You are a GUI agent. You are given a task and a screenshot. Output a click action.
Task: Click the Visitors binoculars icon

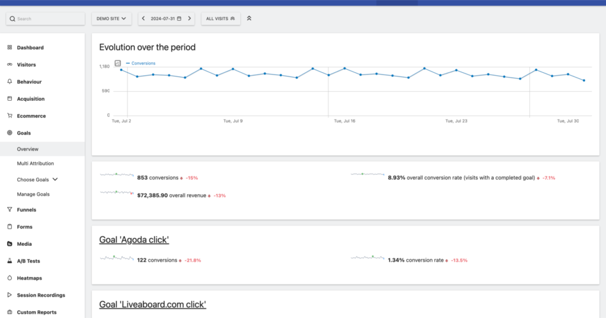pos(9,65)
